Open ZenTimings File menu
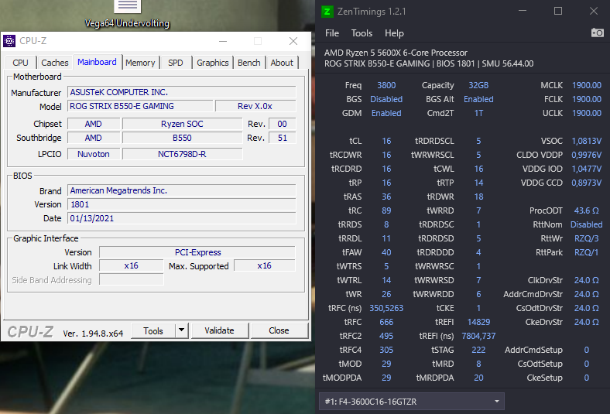 click(332, 33)
